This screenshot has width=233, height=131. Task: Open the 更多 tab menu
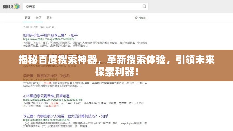pyautogui.click(x=49, y=18)
